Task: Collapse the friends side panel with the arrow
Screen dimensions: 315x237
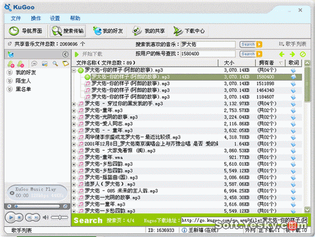Action: (66, 54)
